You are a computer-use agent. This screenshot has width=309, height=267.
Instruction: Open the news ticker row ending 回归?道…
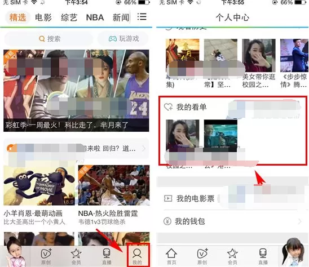(76, 149)
